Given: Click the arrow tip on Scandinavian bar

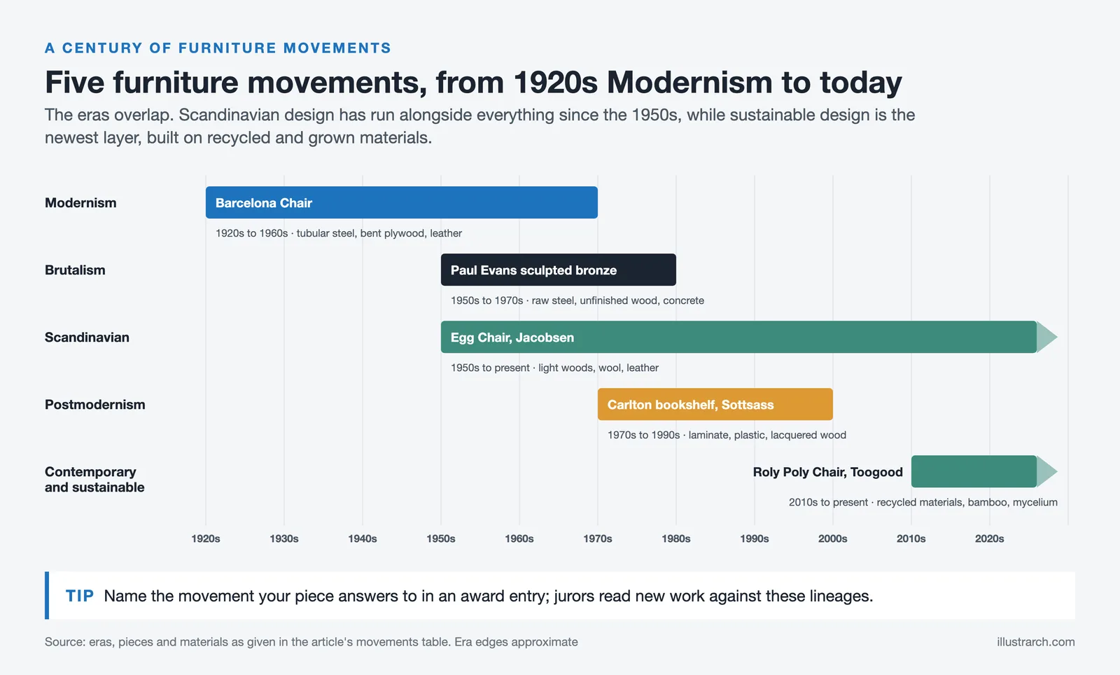Looking at the screenshot, I should click(x=1046, y=337).
